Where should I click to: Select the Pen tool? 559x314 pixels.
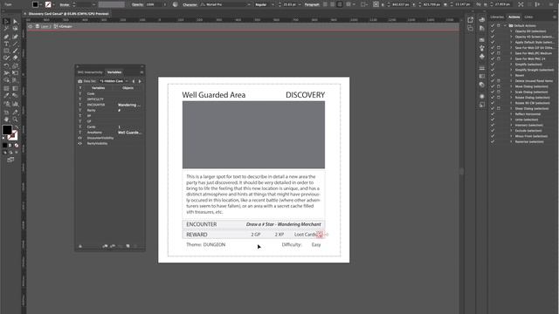[6, 37]
